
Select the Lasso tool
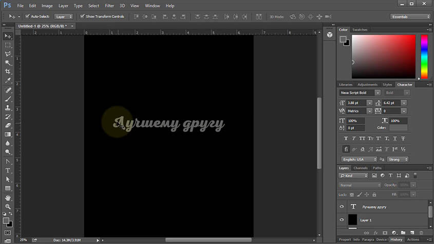[x=8, y=54]
